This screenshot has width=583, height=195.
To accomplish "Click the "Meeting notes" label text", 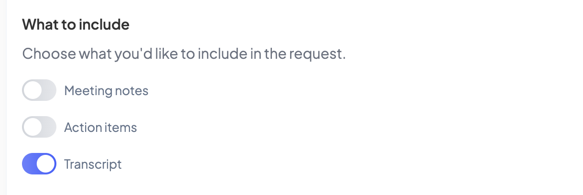I will click(x=106, y=90).
